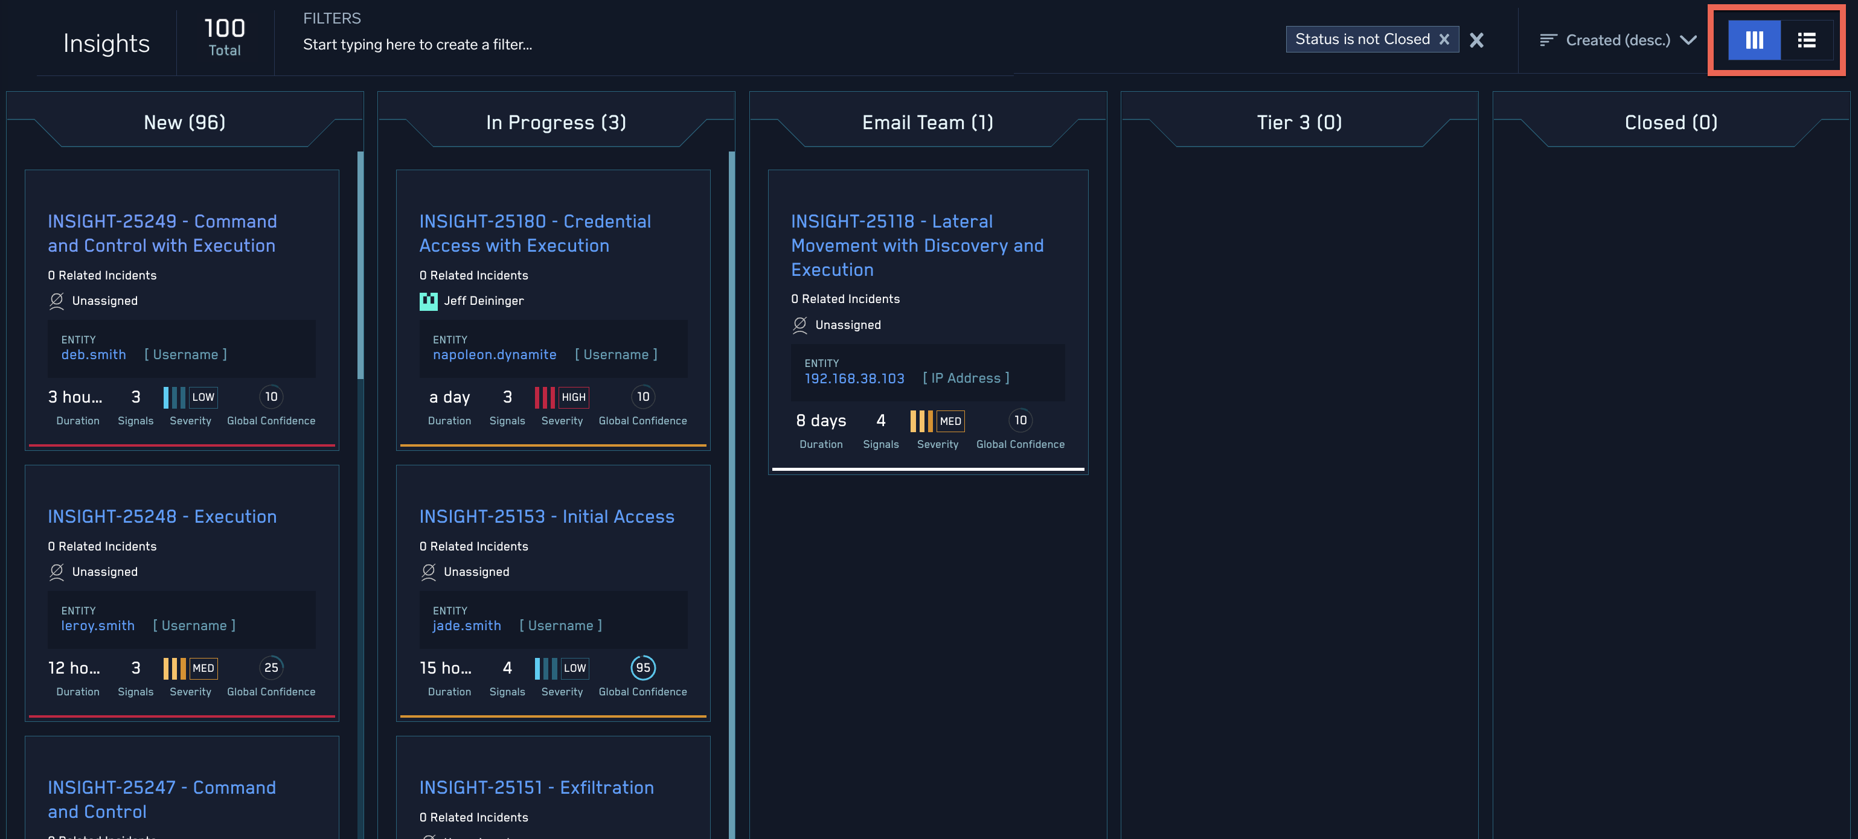Select the kanban board view icon
Screen dimensions: 1858x839
pyautogui.click(x=1755, y=40)
